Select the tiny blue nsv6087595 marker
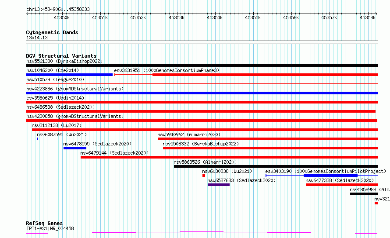This screenshot has height=238, width=390. [x=38, y=139]
